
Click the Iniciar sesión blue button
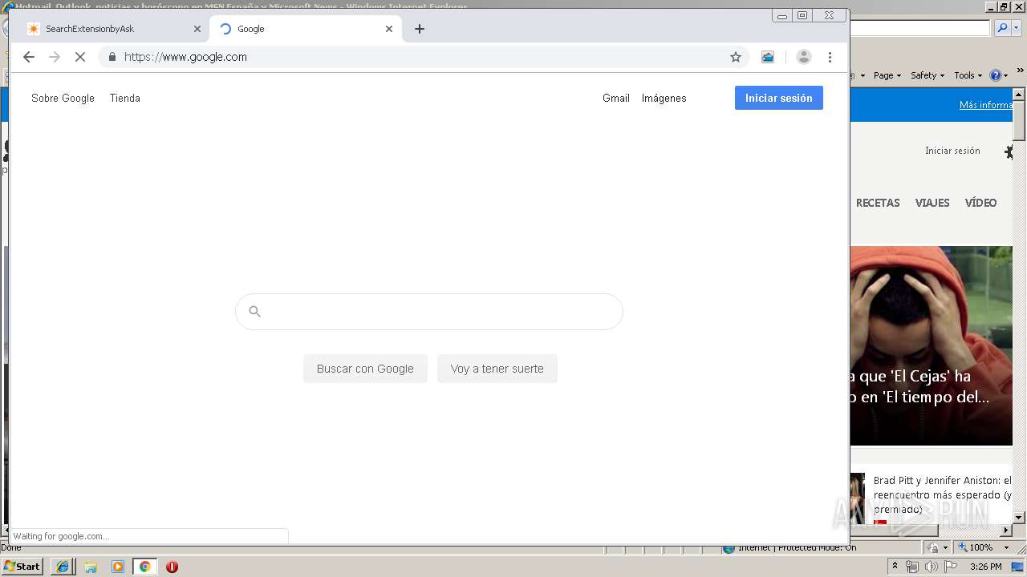click(779, 98)
